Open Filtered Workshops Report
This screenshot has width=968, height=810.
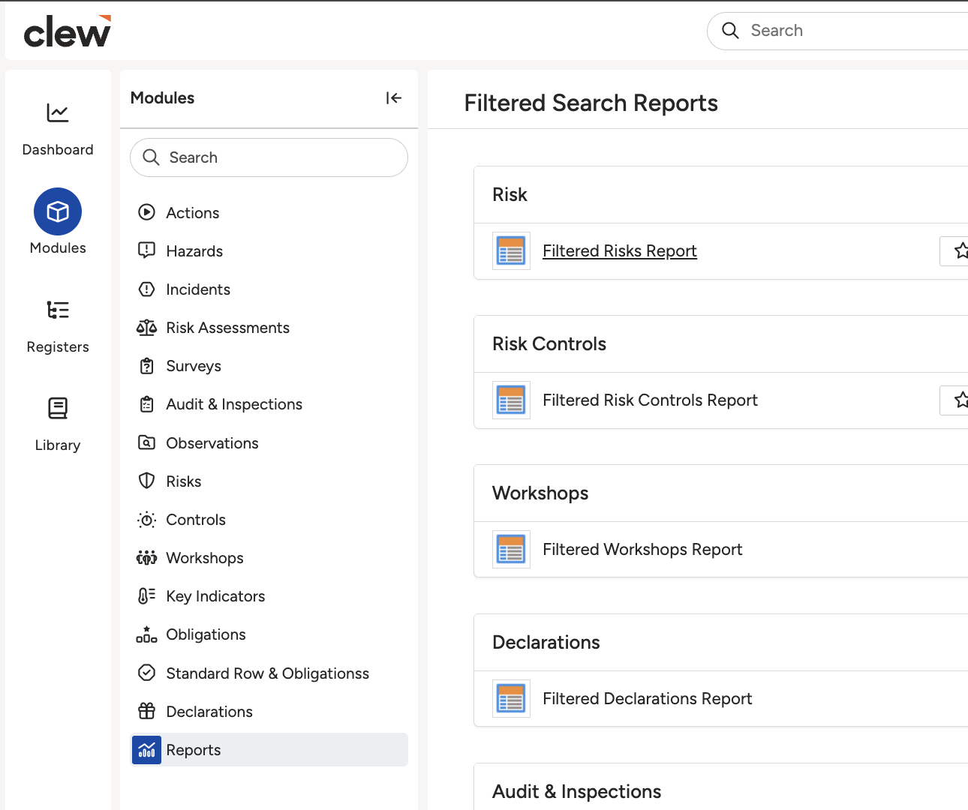tap(642, 550)
